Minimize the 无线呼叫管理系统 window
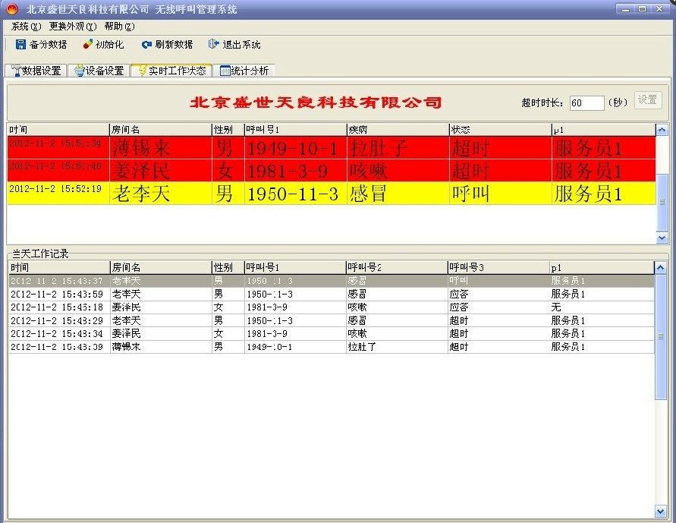The height and width of the screenshot is (523, 676). click(626, 8)
